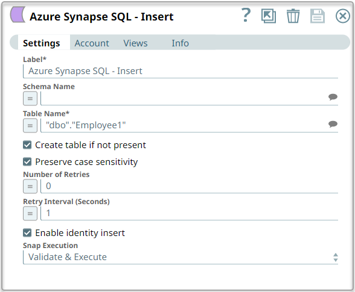
Task: Toggle expression button for Schema Name
Action: pyautogui.click(x=30, y=99)
